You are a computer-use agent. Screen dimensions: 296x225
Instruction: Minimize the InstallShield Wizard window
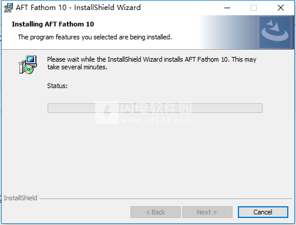pyautogui.click(x=227, y=8)
